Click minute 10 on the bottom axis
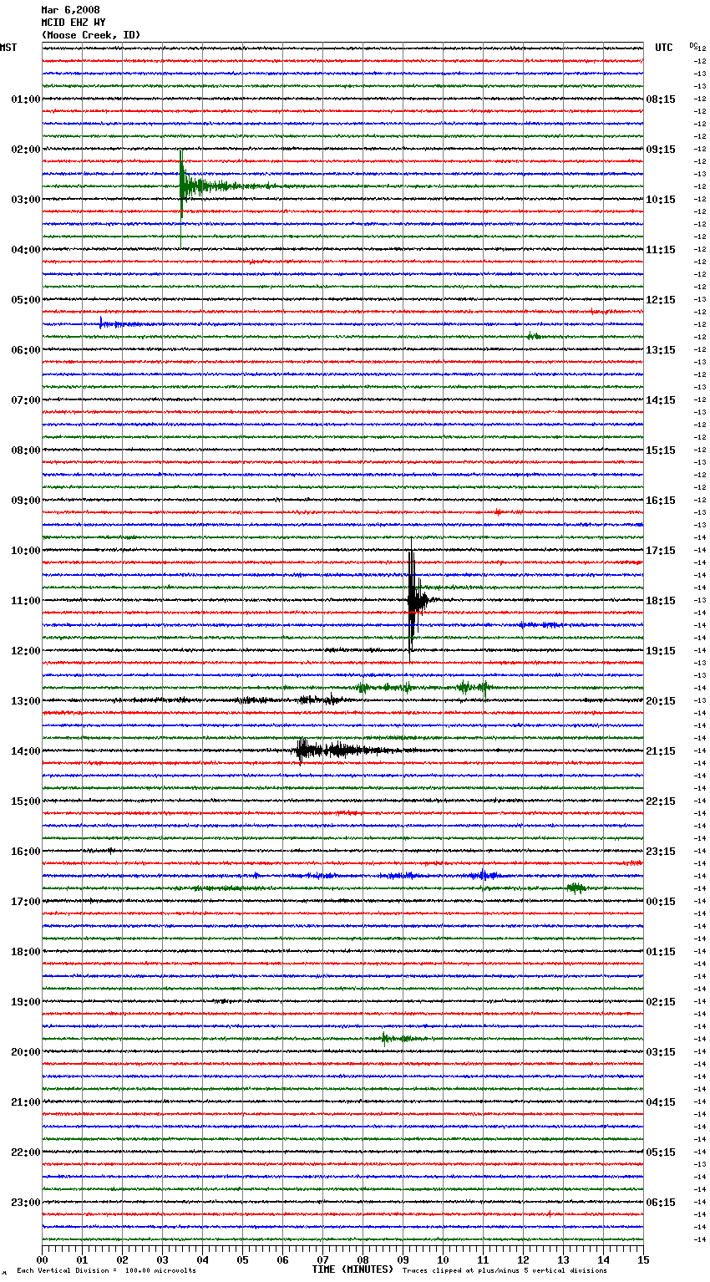 (x=444, y=1259)
